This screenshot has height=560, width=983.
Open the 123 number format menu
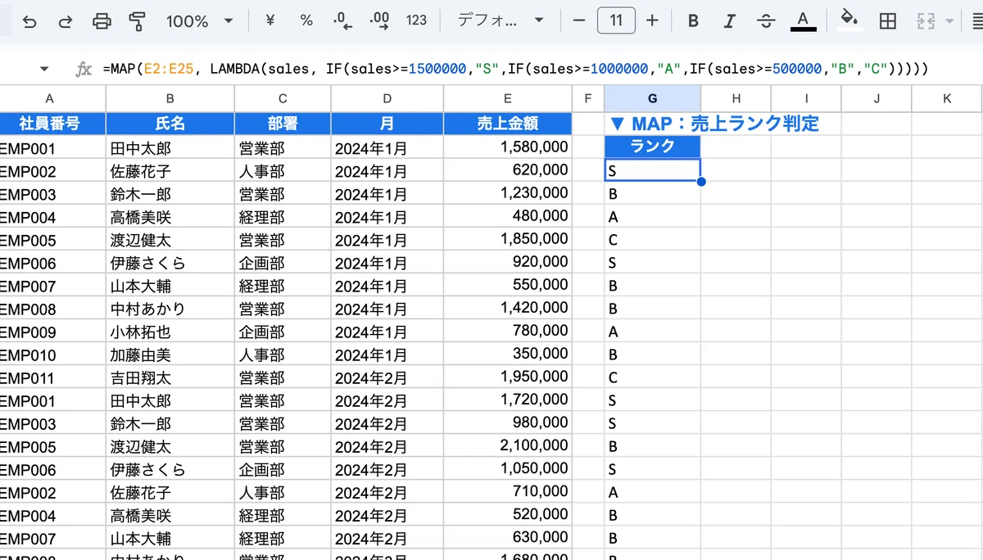click(x=417, y=20)
